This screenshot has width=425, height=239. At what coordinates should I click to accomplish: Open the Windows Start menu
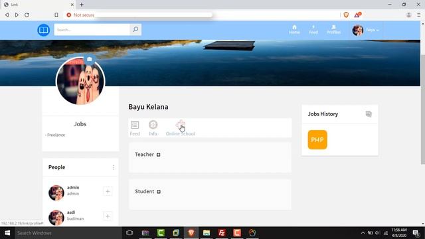[x=7, y=233]
